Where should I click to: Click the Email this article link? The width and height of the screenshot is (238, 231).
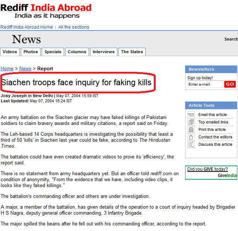(x=213, y=115)
